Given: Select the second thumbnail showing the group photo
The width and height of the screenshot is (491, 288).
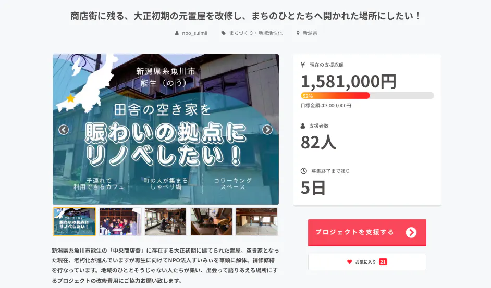Looking at the screenshot, I should point(120,222).
